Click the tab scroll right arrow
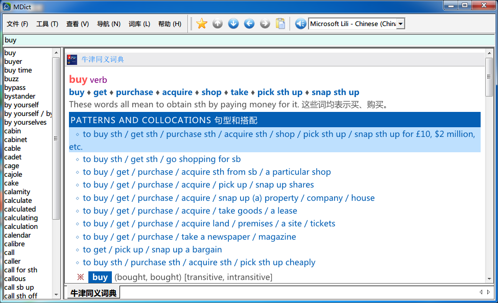498x303 pixels. (488, 292)
